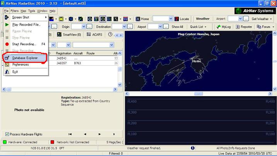277x156 pixels.
Task: Click the yellow grid map layer icon
Action: pos(61,19)
